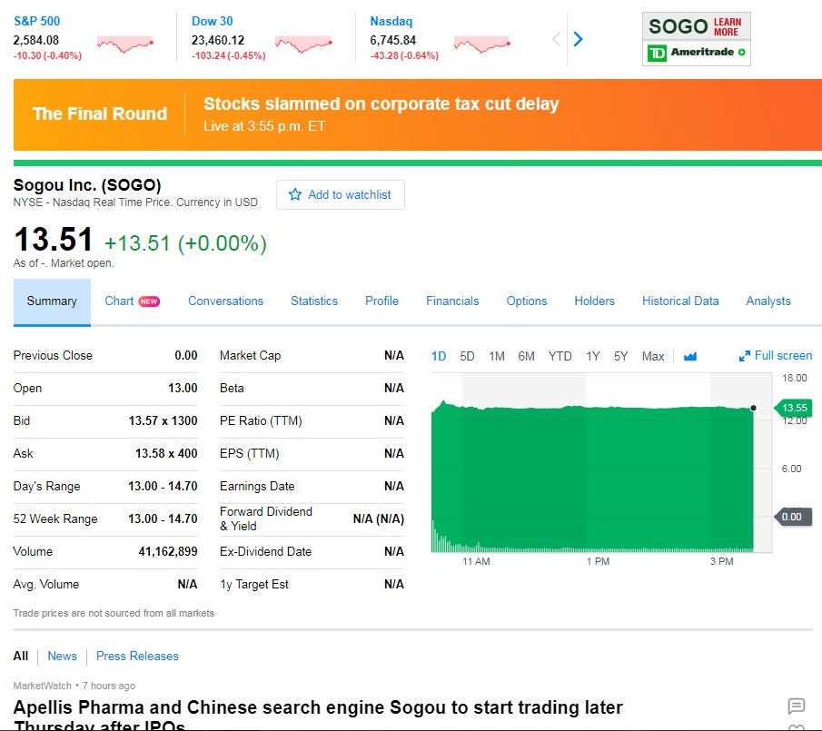Click the right chevron to scroll market indices
822x731 pixels.
(579, 39)
